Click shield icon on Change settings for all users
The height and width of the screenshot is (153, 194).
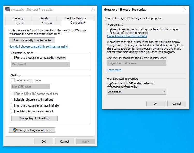click(x=15, y=130)
